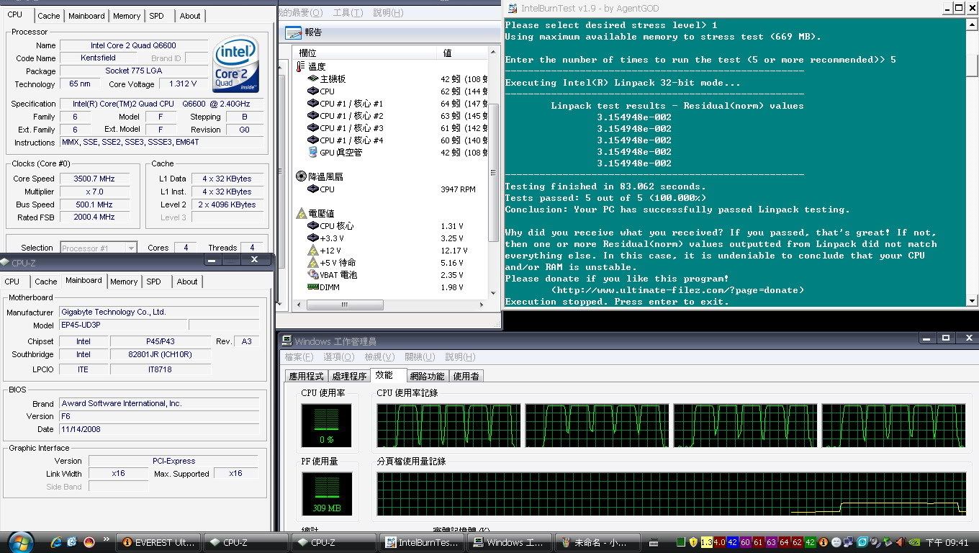This screenshot has width=979, height=553.
Task: Open the 關機(U) menu in Task Manager
Action: tap(420, 357)
